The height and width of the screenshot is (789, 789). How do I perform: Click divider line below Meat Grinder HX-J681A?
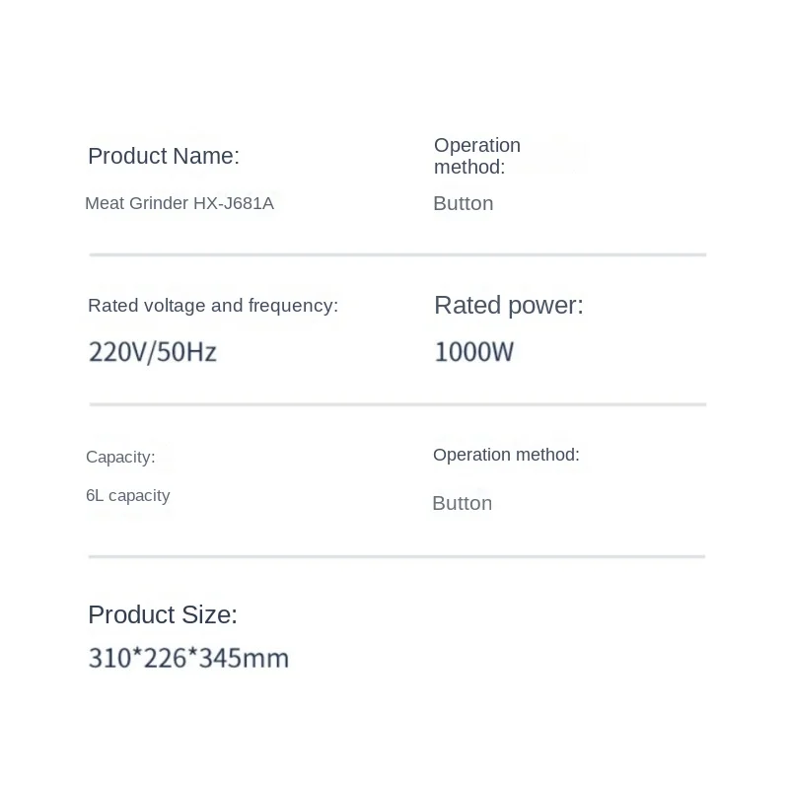coord(397,254)
